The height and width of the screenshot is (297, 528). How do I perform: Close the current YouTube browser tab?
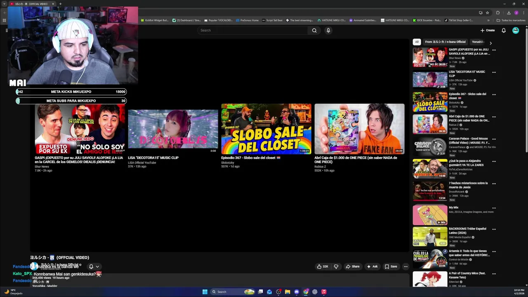click(53, 4)
